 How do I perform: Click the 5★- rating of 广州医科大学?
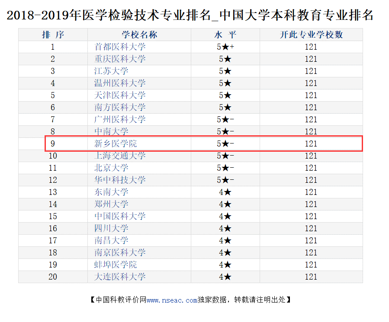click(x=225, y=119)
